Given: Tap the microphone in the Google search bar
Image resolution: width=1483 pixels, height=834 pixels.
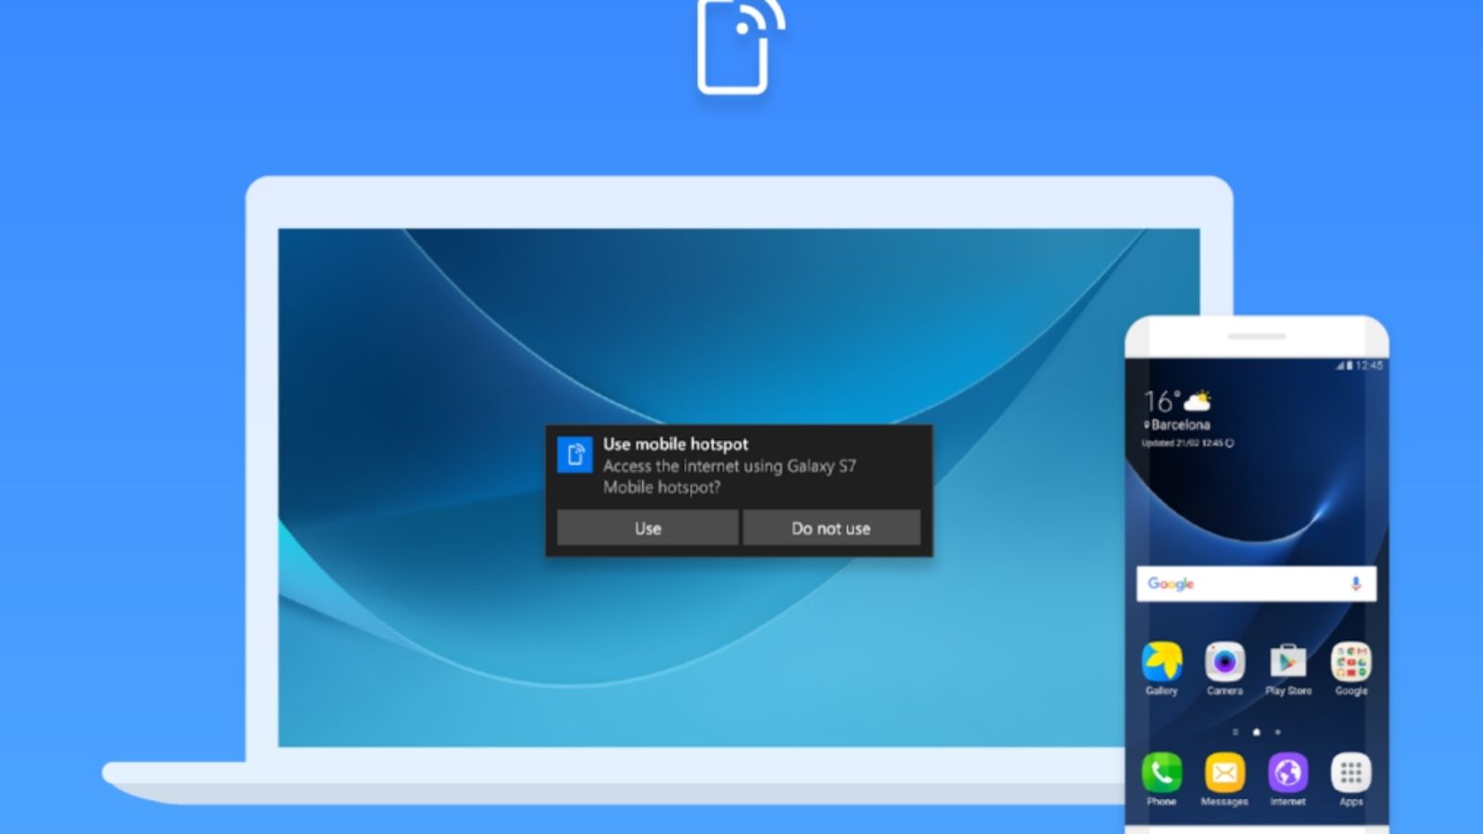Looking at the screenshot, I should click(1355, 584).
